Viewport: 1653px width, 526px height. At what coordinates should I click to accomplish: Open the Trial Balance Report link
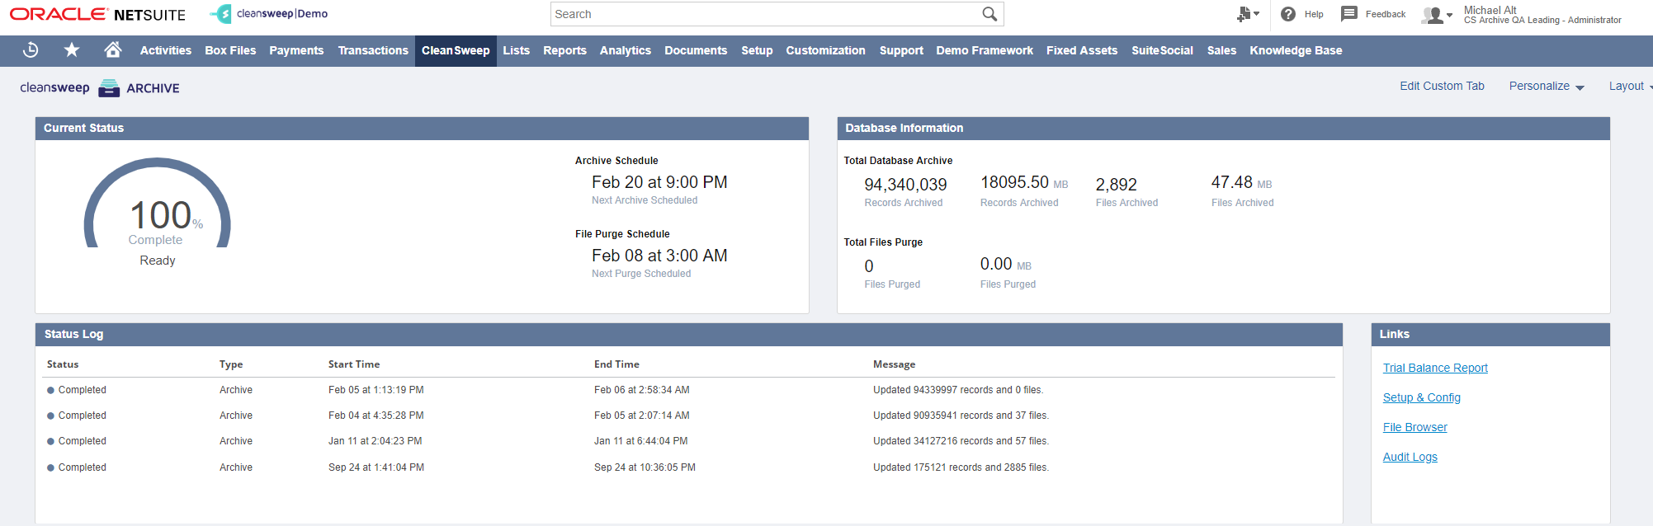click(1435, 368)
